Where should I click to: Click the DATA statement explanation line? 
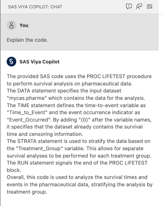[64, 91]
